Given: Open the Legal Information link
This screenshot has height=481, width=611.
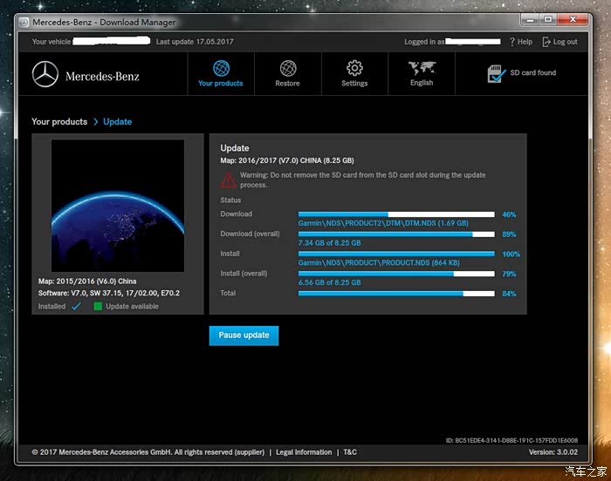Looking at the screenshot, I should point(304,452).
